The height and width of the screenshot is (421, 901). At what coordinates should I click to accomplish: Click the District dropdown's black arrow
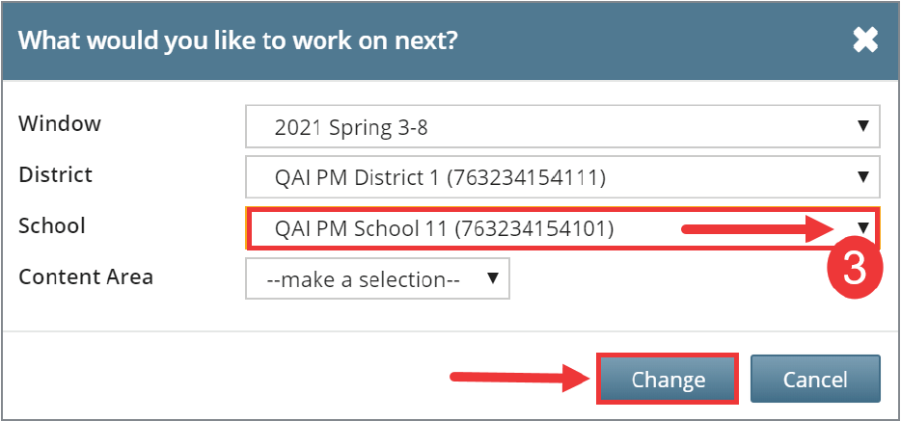pyautogui.click(x=862, y=177)
